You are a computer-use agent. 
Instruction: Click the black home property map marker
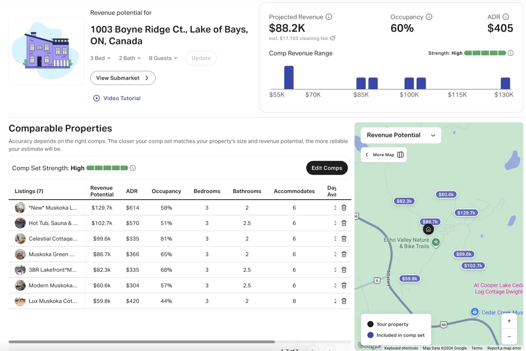428,229
